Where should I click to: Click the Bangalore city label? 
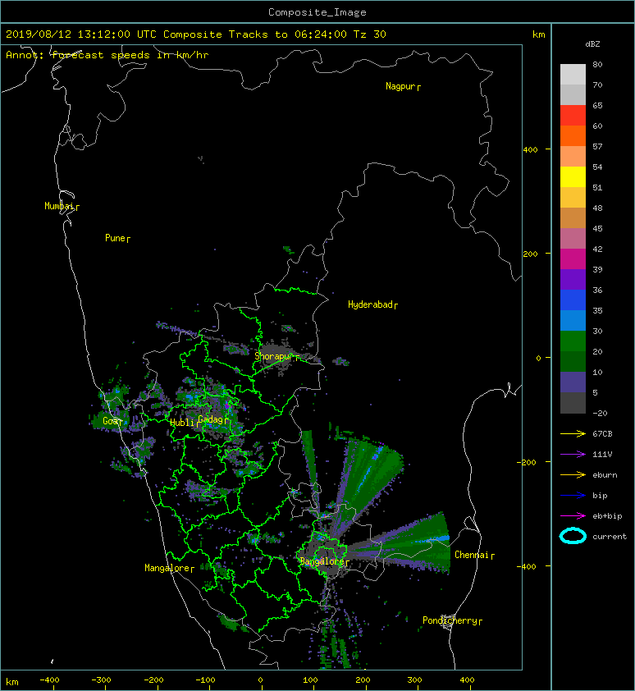(324, 561)
